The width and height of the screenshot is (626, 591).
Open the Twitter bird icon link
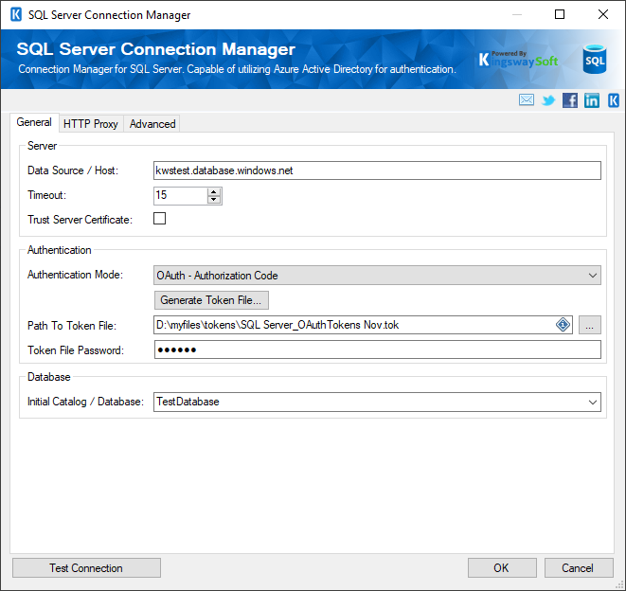[548, 100]
